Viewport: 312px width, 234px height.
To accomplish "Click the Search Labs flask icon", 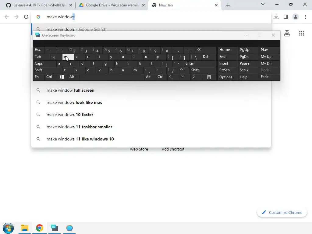I will tap(287, 33).
